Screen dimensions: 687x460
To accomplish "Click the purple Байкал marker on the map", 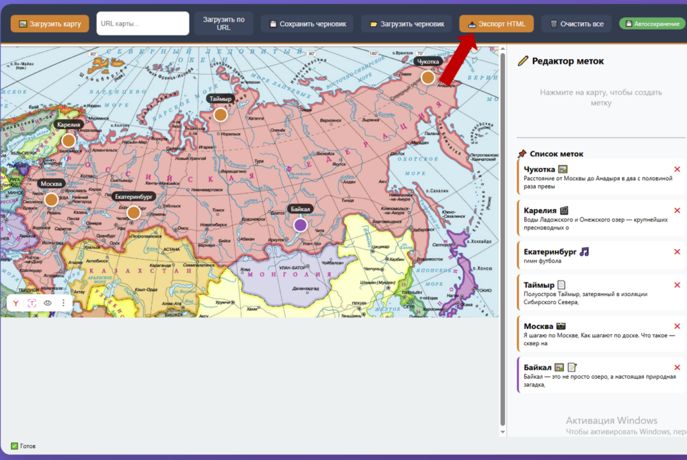I will click(x=301, y=225).
